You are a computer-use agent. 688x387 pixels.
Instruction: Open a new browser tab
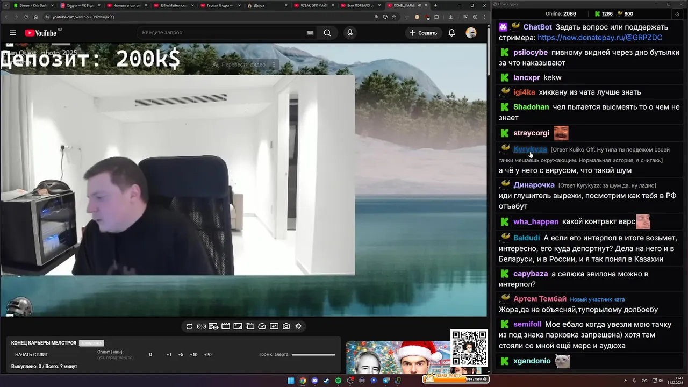click(436, 5)
